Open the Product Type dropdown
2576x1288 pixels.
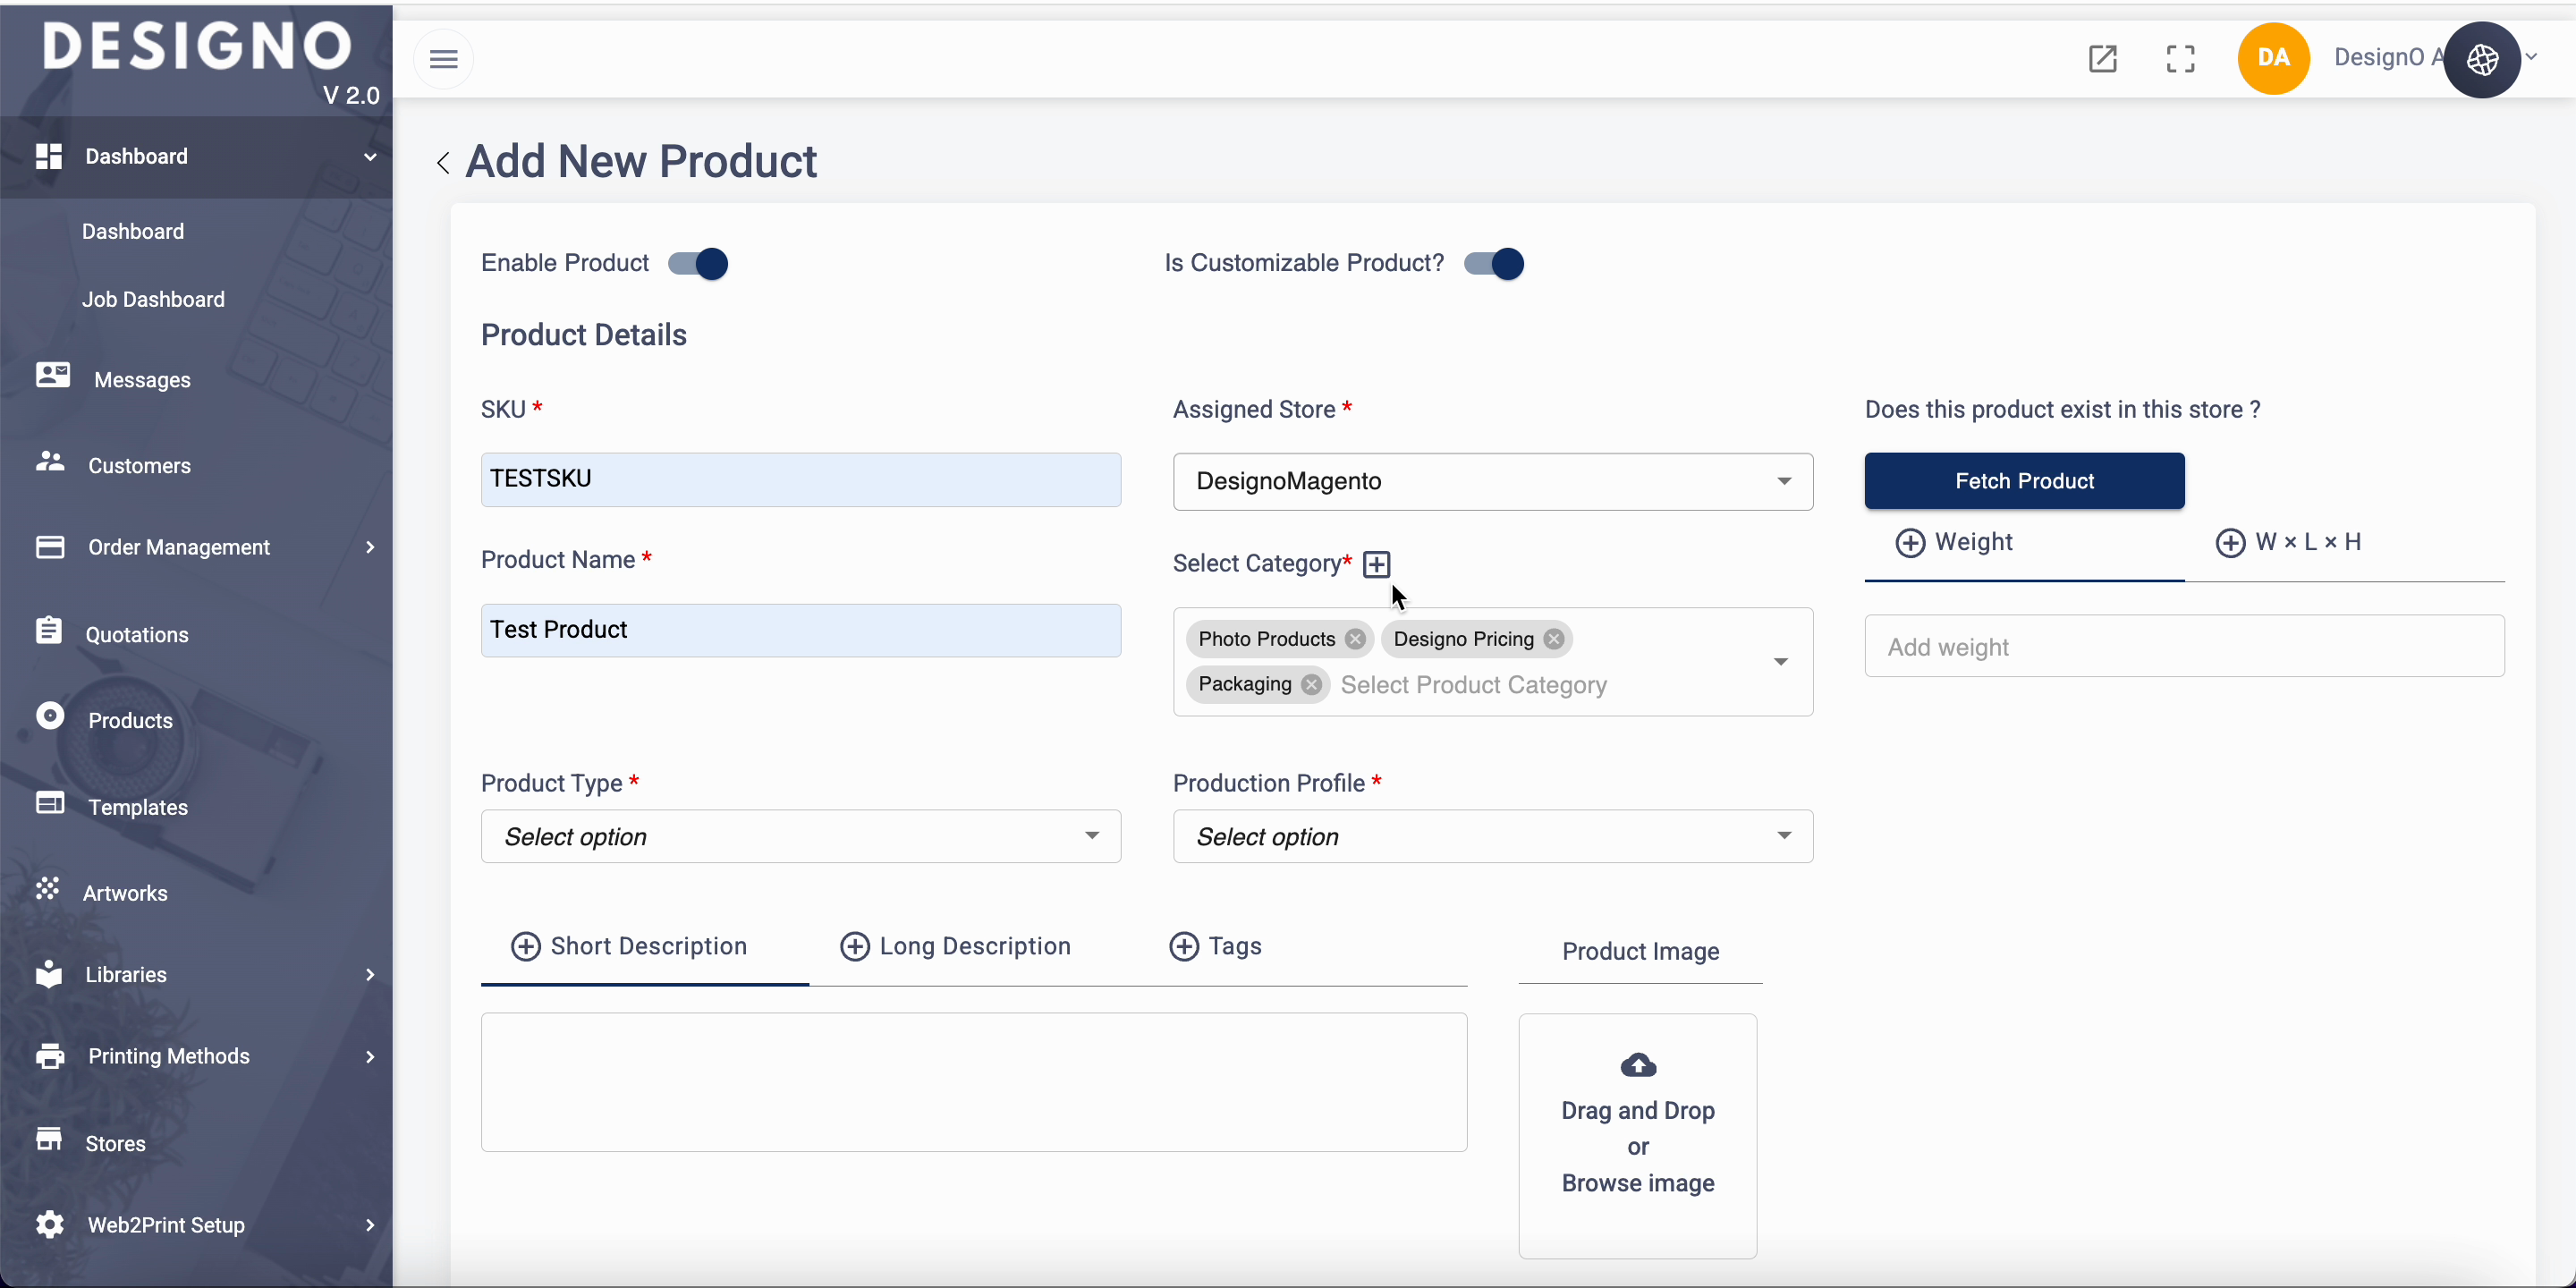[800, 837]
